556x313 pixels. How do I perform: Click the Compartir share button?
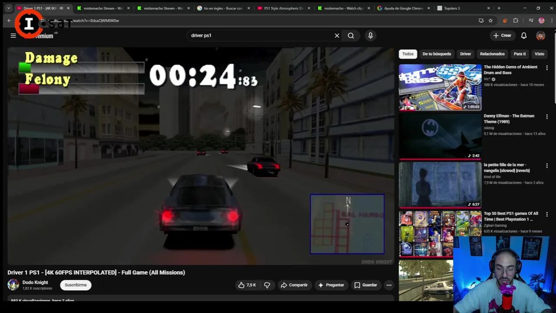(x=294, y=285)
